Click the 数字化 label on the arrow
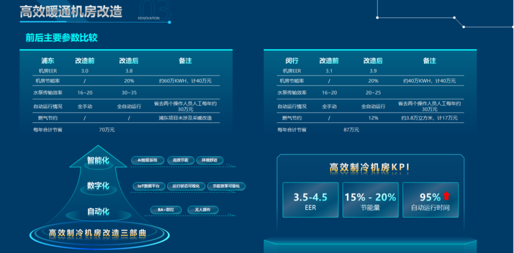The image size is (514, 253). (x=98, y=185)
